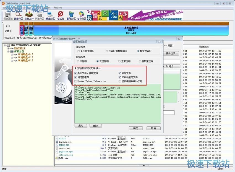Select MSDOS.SYS in the file list
This screenshot has width=235, height=172.
[x=64, y=145]
